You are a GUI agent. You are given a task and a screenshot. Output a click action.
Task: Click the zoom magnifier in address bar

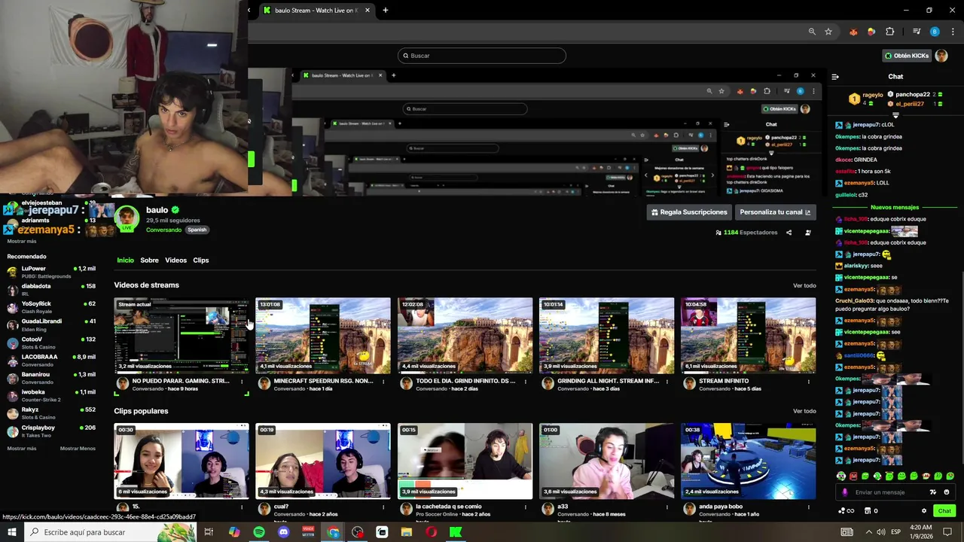pyautogui.click(x=812, y=32)
